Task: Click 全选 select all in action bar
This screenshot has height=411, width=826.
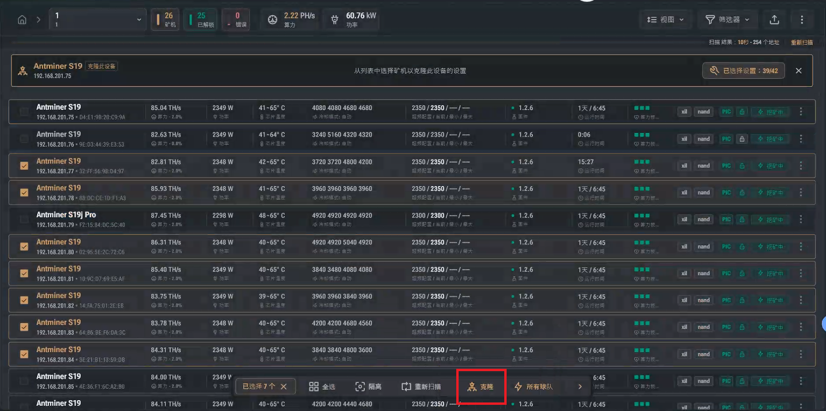Action: click(x=322, y=386)
